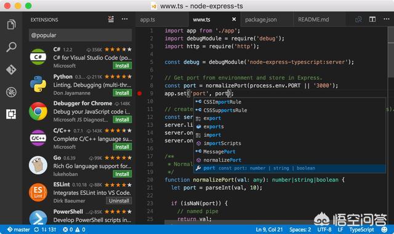
Task: Open the Search view magnifier icon
Action: [11, 47]
